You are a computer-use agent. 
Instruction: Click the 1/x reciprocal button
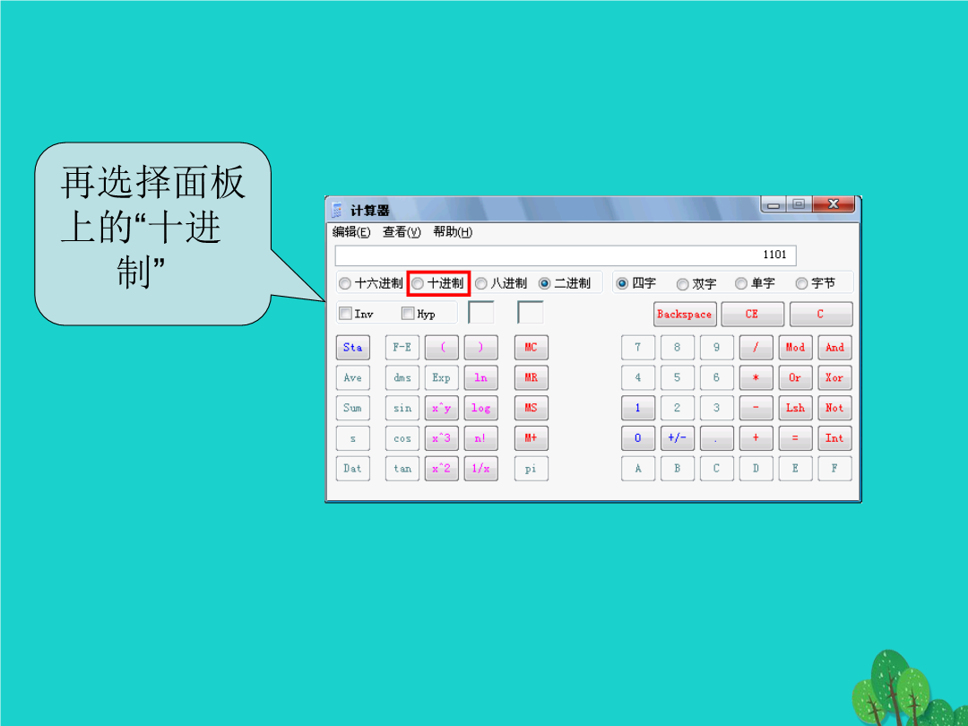coord(481,469)
